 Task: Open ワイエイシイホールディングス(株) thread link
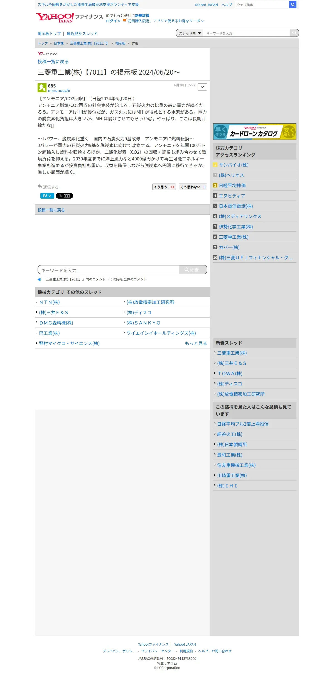(x=161, y=333)
